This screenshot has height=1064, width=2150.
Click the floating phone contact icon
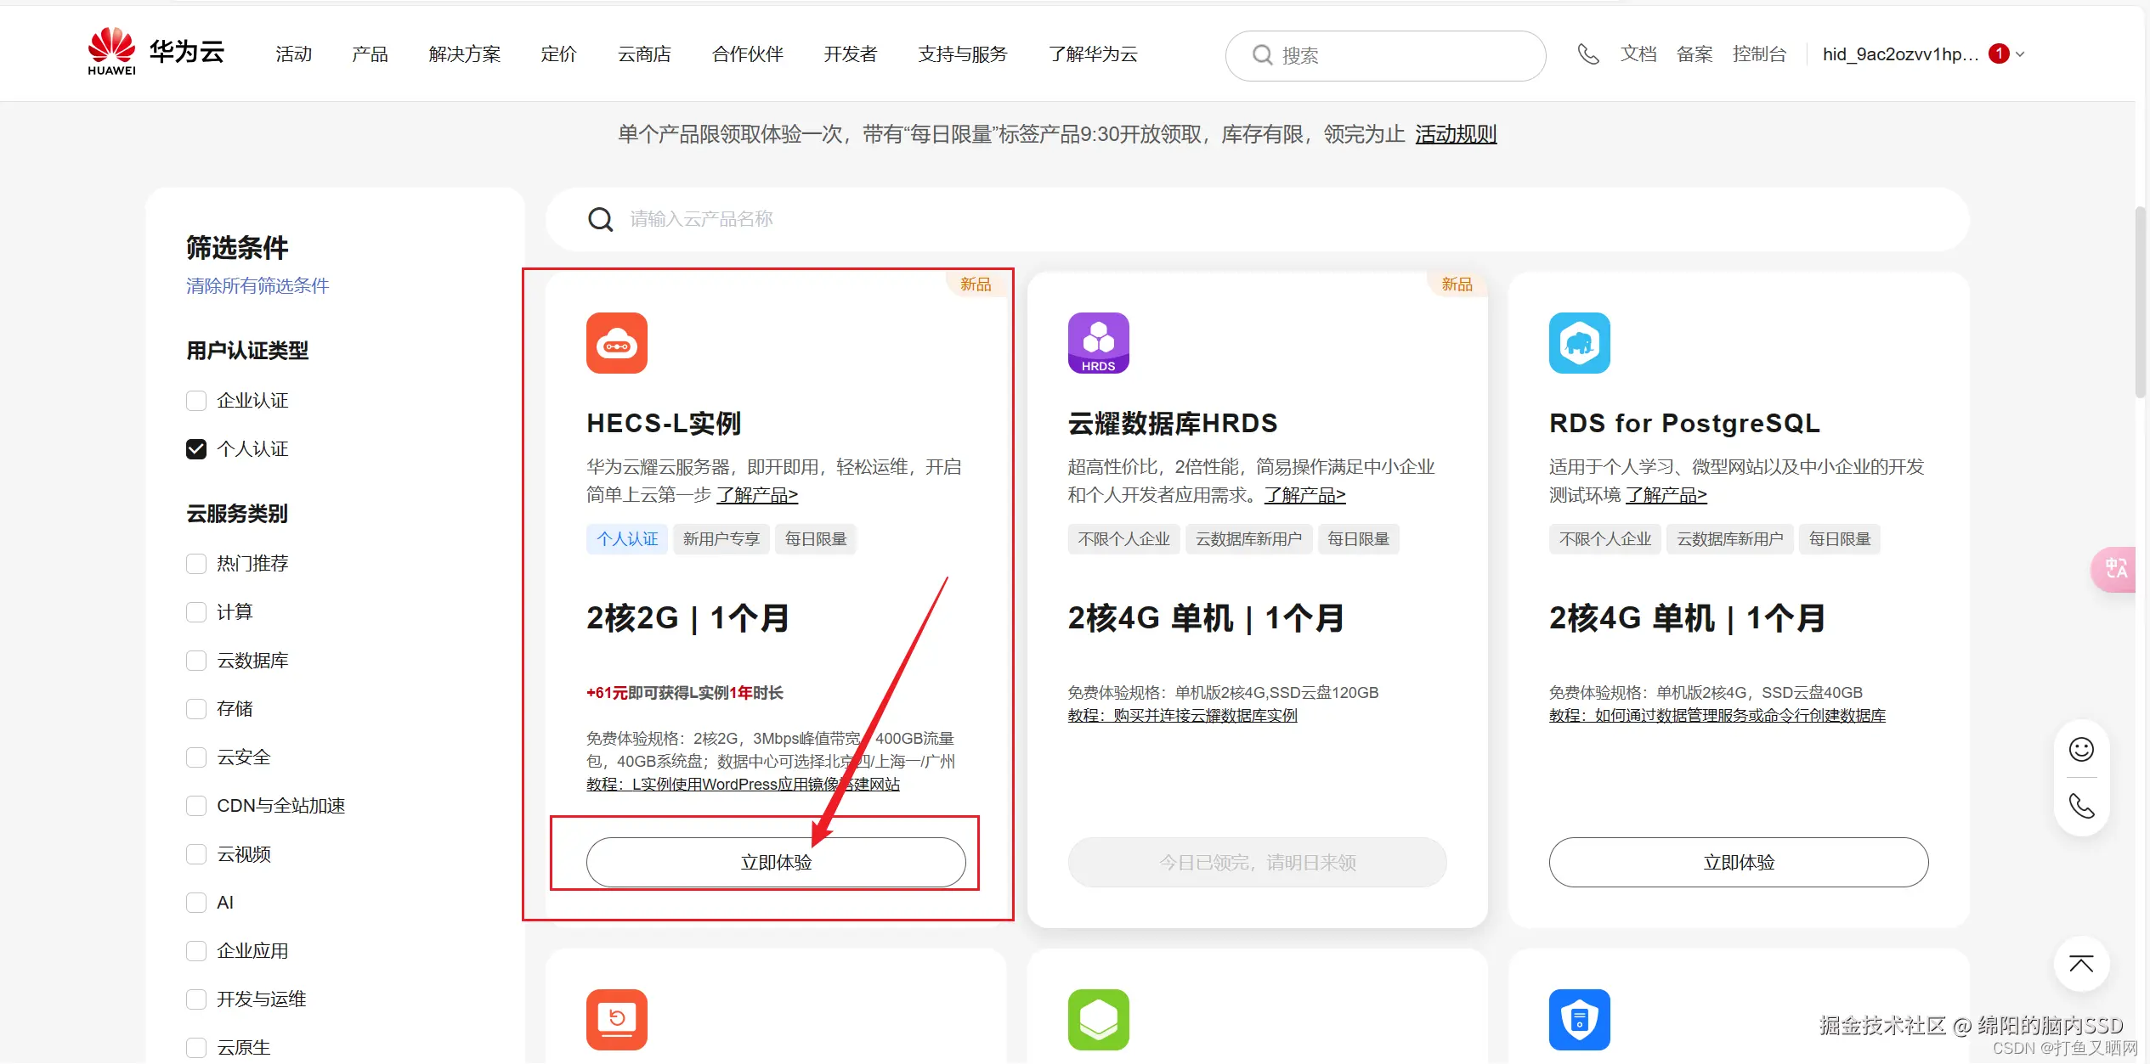point(2080,806)
